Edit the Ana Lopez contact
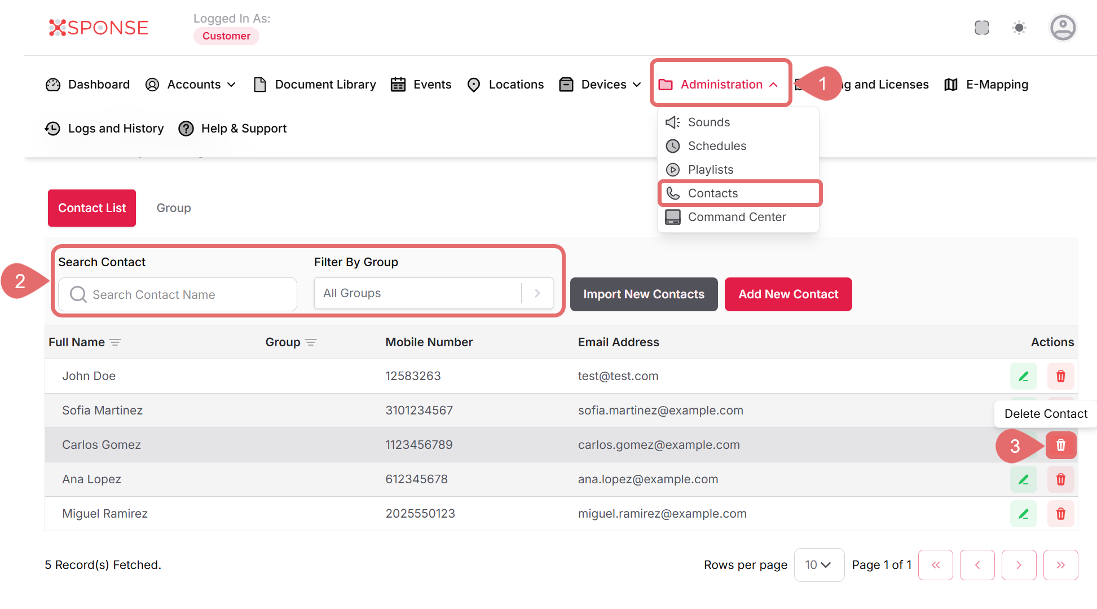1097x609 pixels. click(x=1023, y=479)
